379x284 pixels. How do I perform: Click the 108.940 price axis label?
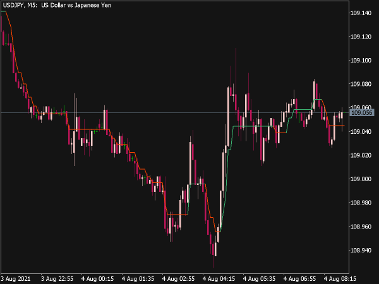coord(361,250)
